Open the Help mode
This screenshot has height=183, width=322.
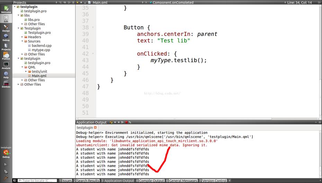[x=6, y=75]
